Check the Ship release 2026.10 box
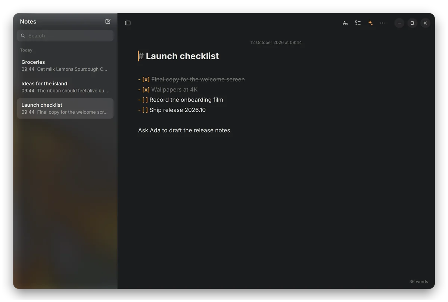The width and height of the screenshot is (448, 302). 145,110
